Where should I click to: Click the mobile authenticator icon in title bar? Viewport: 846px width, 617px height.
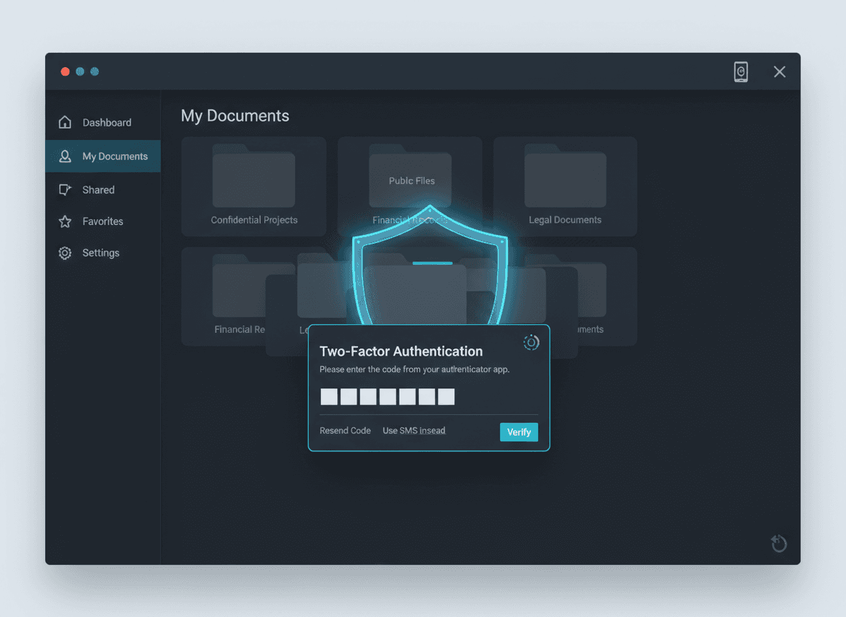click(x=740, y=71)
